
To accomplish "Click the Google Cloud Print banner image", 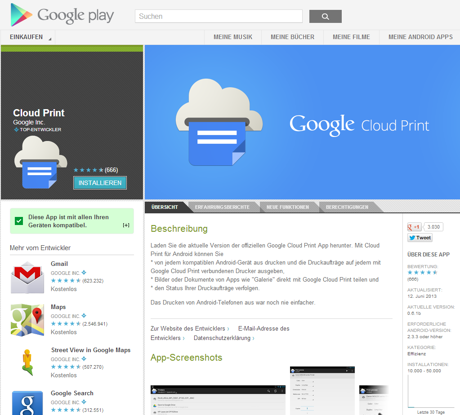I will (x=302, y=122).
